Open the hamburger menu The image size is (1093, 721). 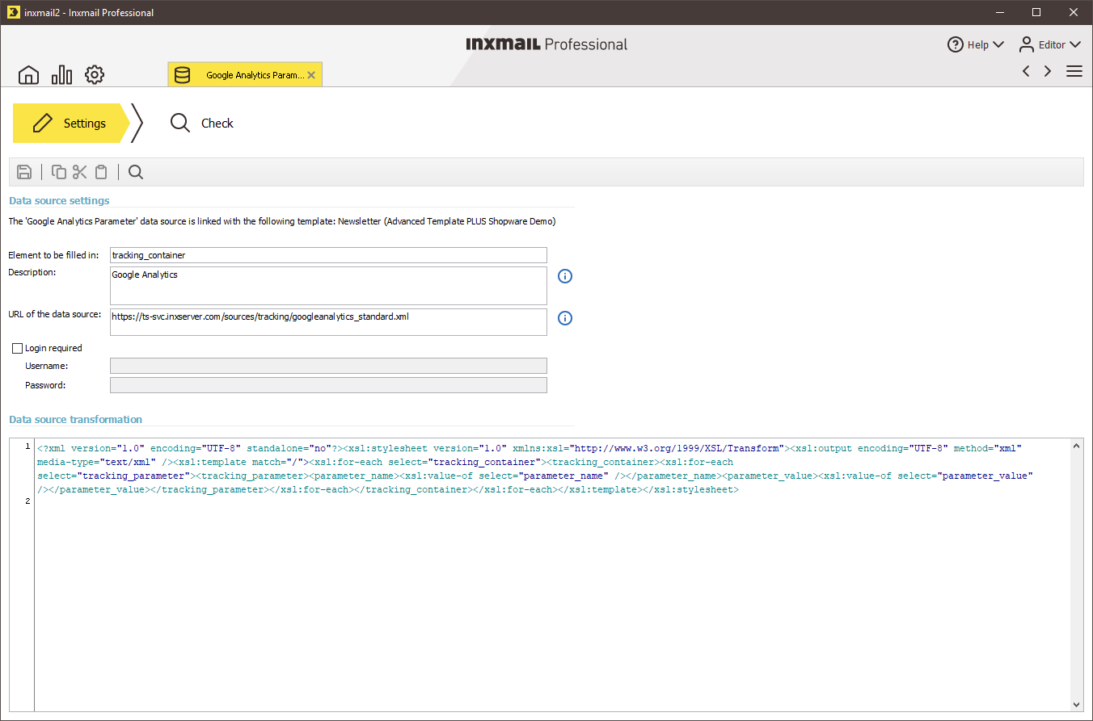(x=1074, y=71)
